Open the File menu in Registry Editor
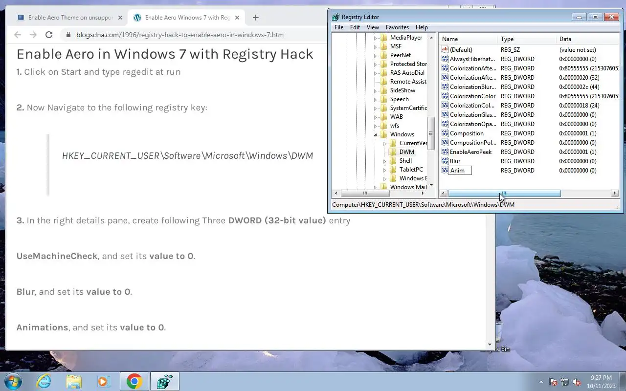Viewport: 626px width, 391px height. [x=339, y=27]
